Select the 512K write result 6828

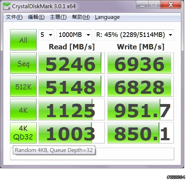[140, 86]
